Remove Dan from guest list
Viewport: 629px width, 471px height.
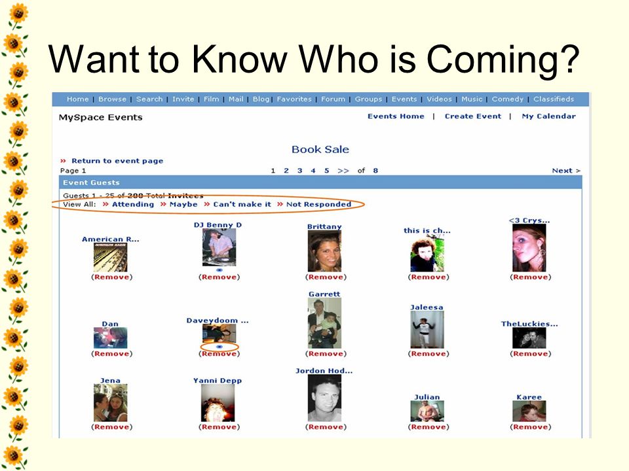click(x=111, y=354)
